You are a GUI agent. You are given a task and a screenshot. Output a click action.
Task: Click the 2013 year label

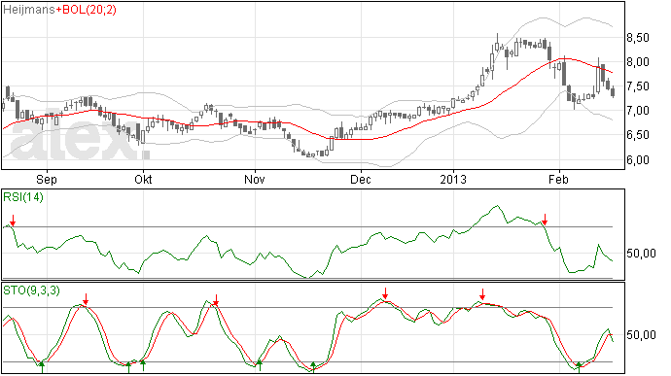pos(453,179)
